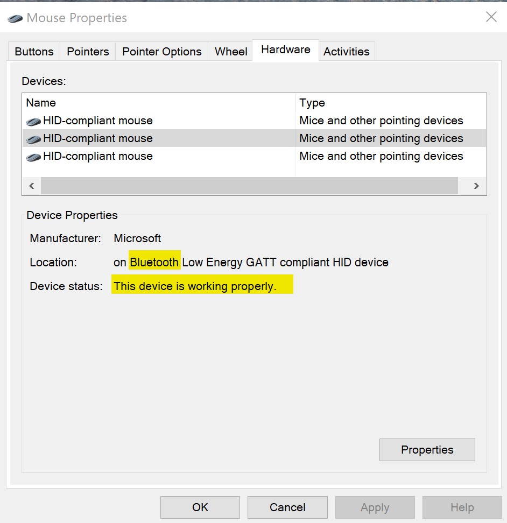The width and height of the screenshot is (507, 523).
Task: Click 'This device is working properly.' status
Action: [x=195, y=286]
